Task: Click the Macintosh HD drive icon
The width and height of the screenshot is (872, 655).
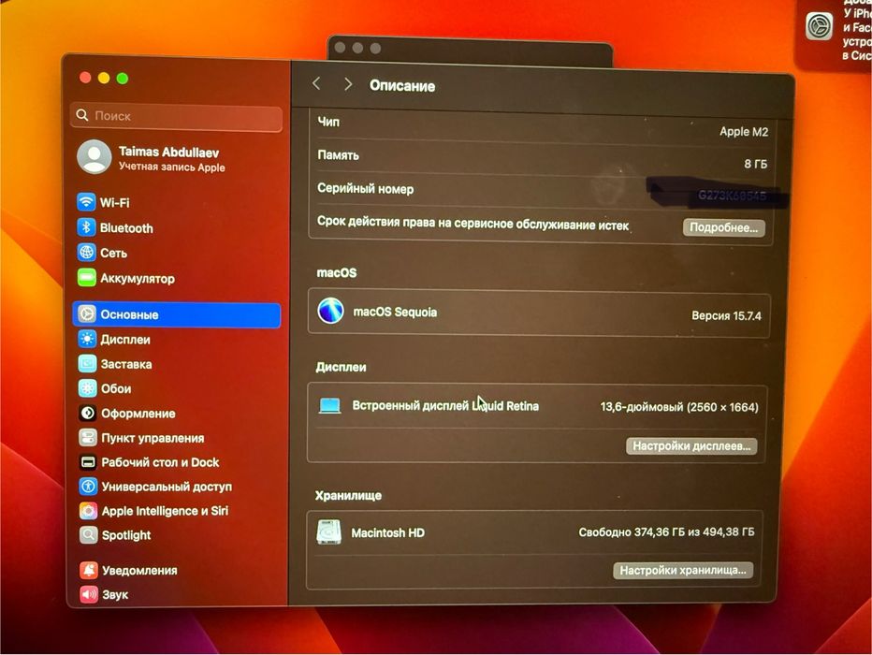Action: point(328,532)
